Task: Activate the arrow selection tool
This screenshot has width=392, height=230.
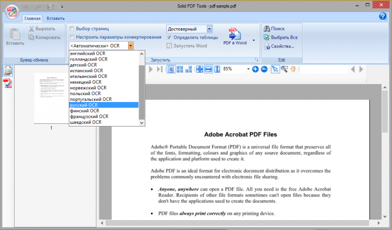Action: (x=275, y=69)
